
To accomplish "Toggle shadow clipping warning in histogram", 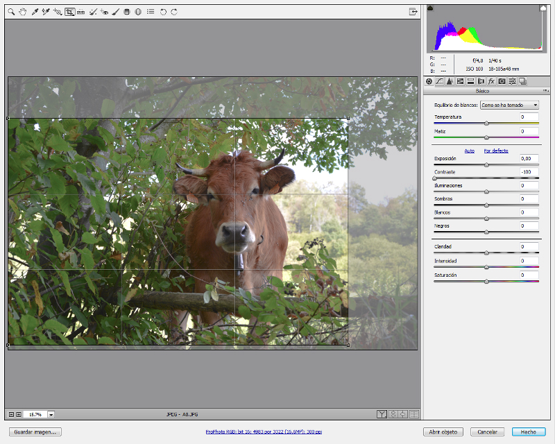I will (430, 8).
